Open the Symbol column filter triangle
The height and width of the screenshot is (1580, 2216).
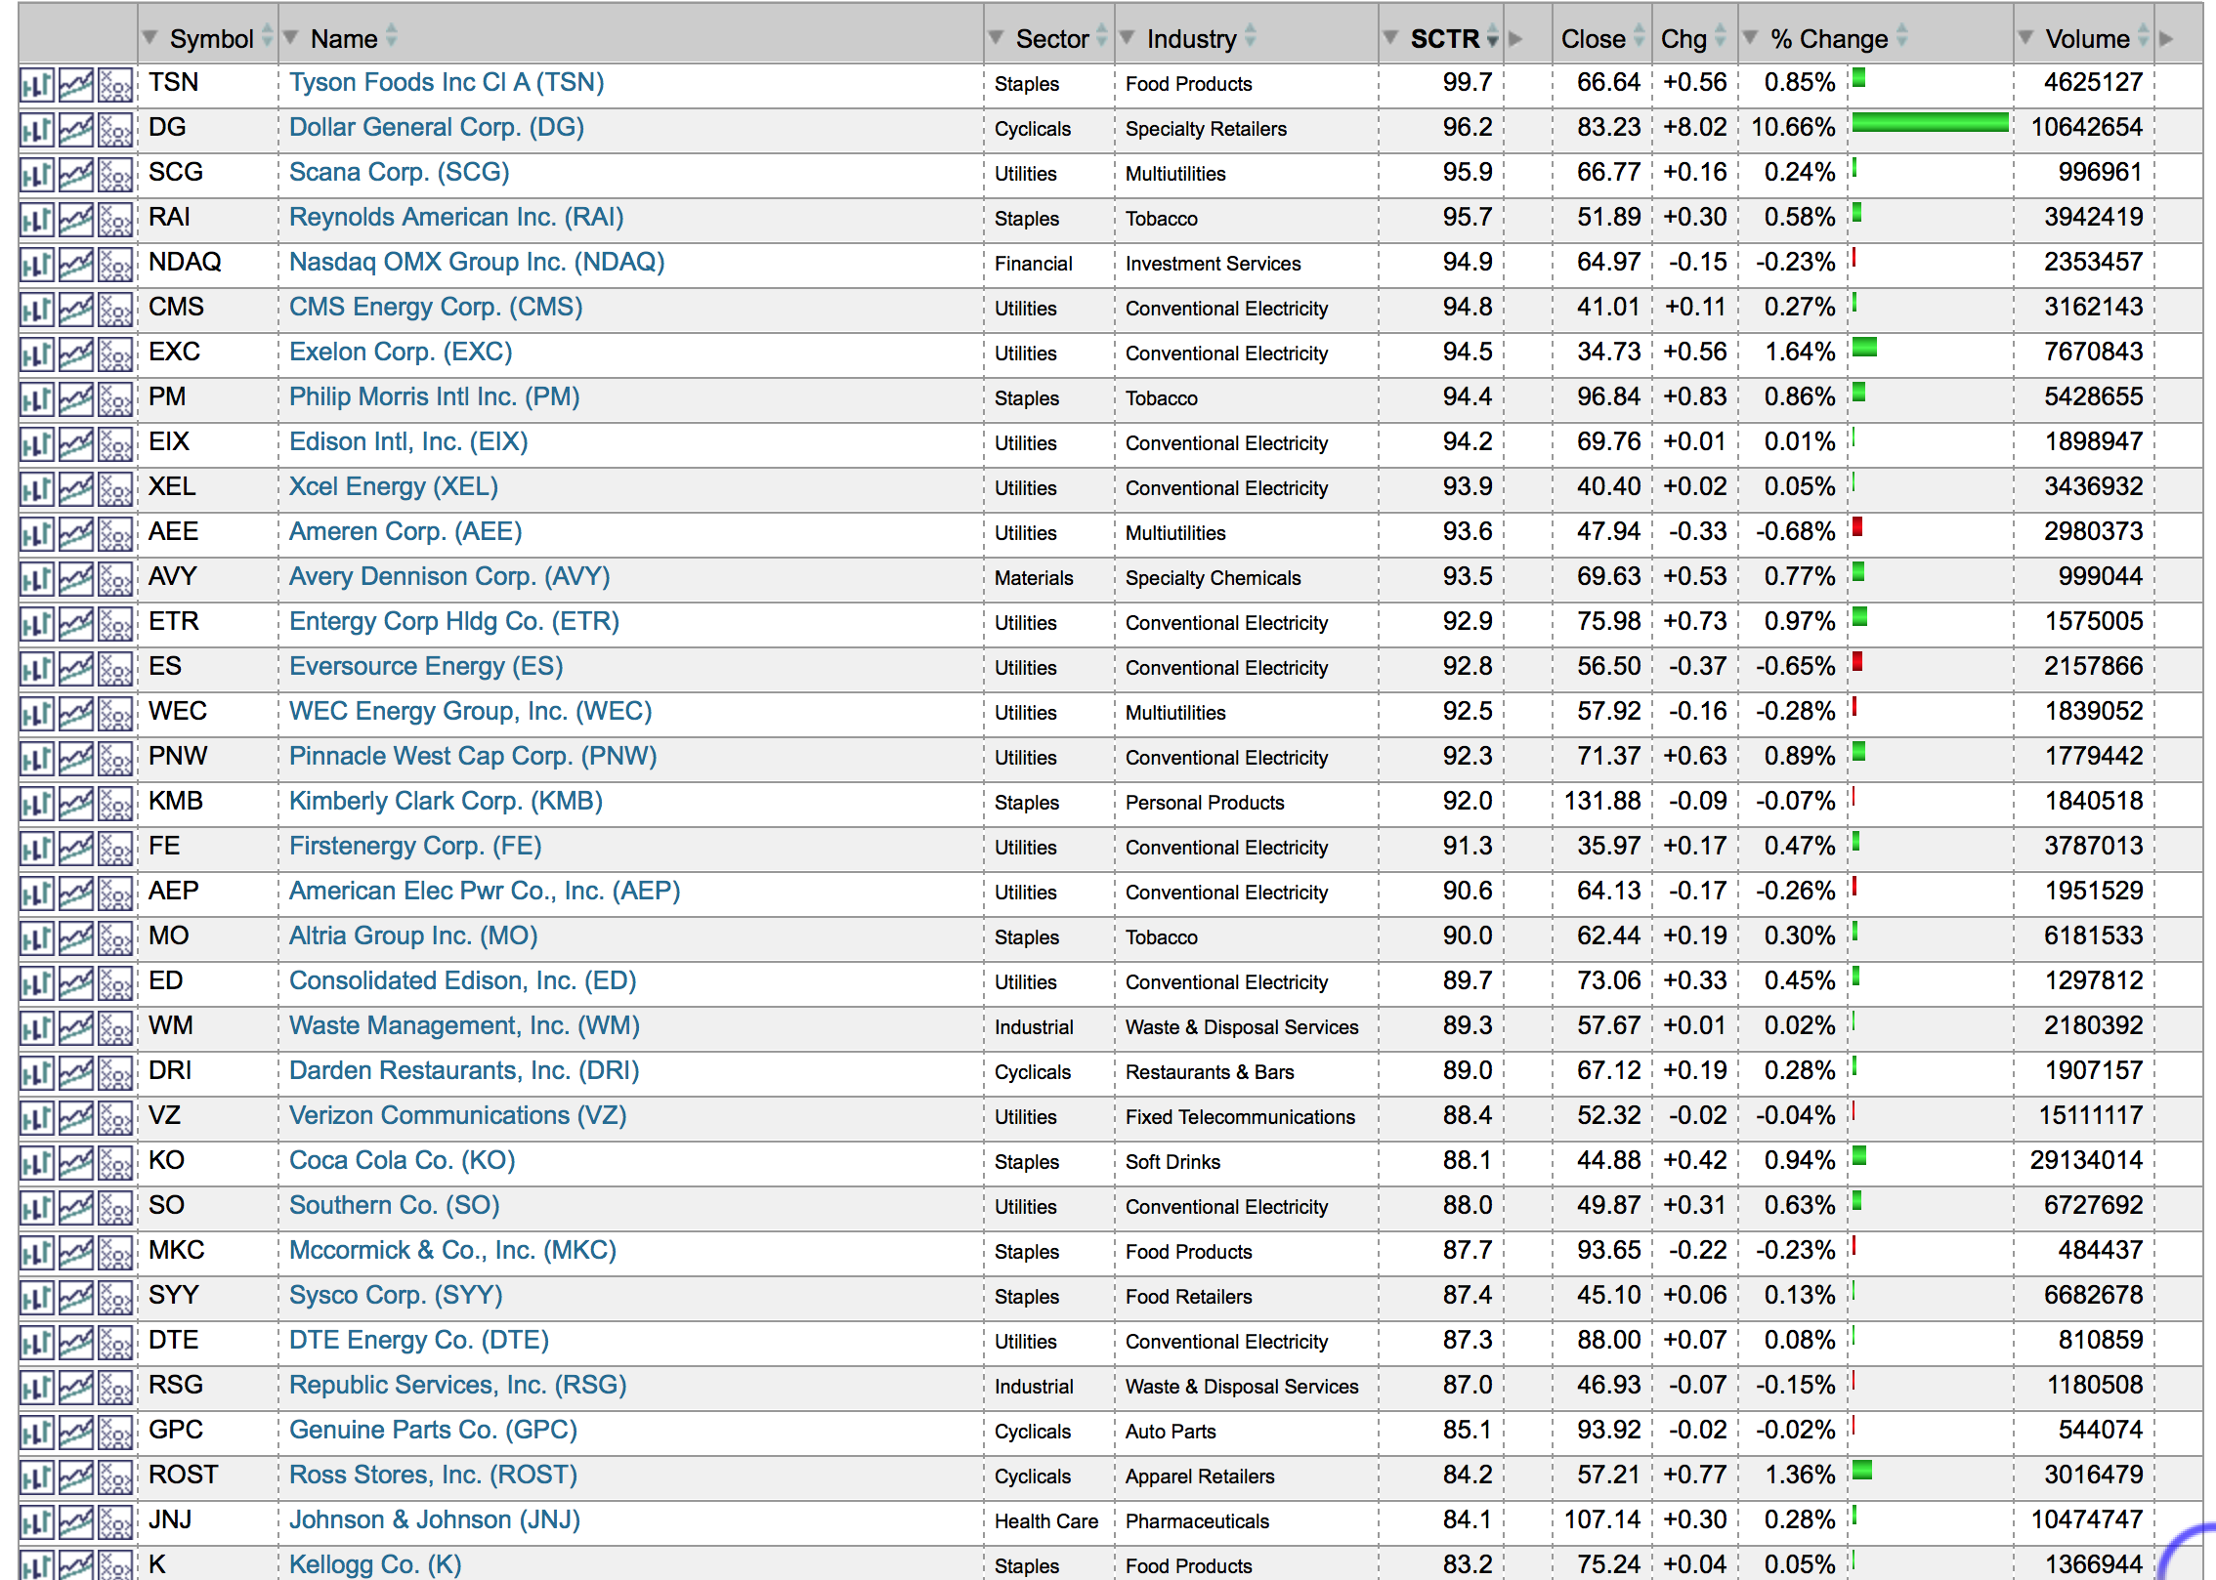(x=149, y=38)
